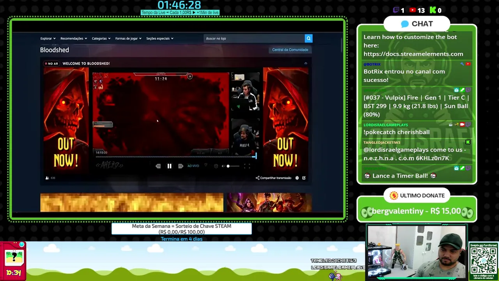Click the Meta da Semana goal box
The width and height of the screenshot is (499, 281).
click(182, 229)
